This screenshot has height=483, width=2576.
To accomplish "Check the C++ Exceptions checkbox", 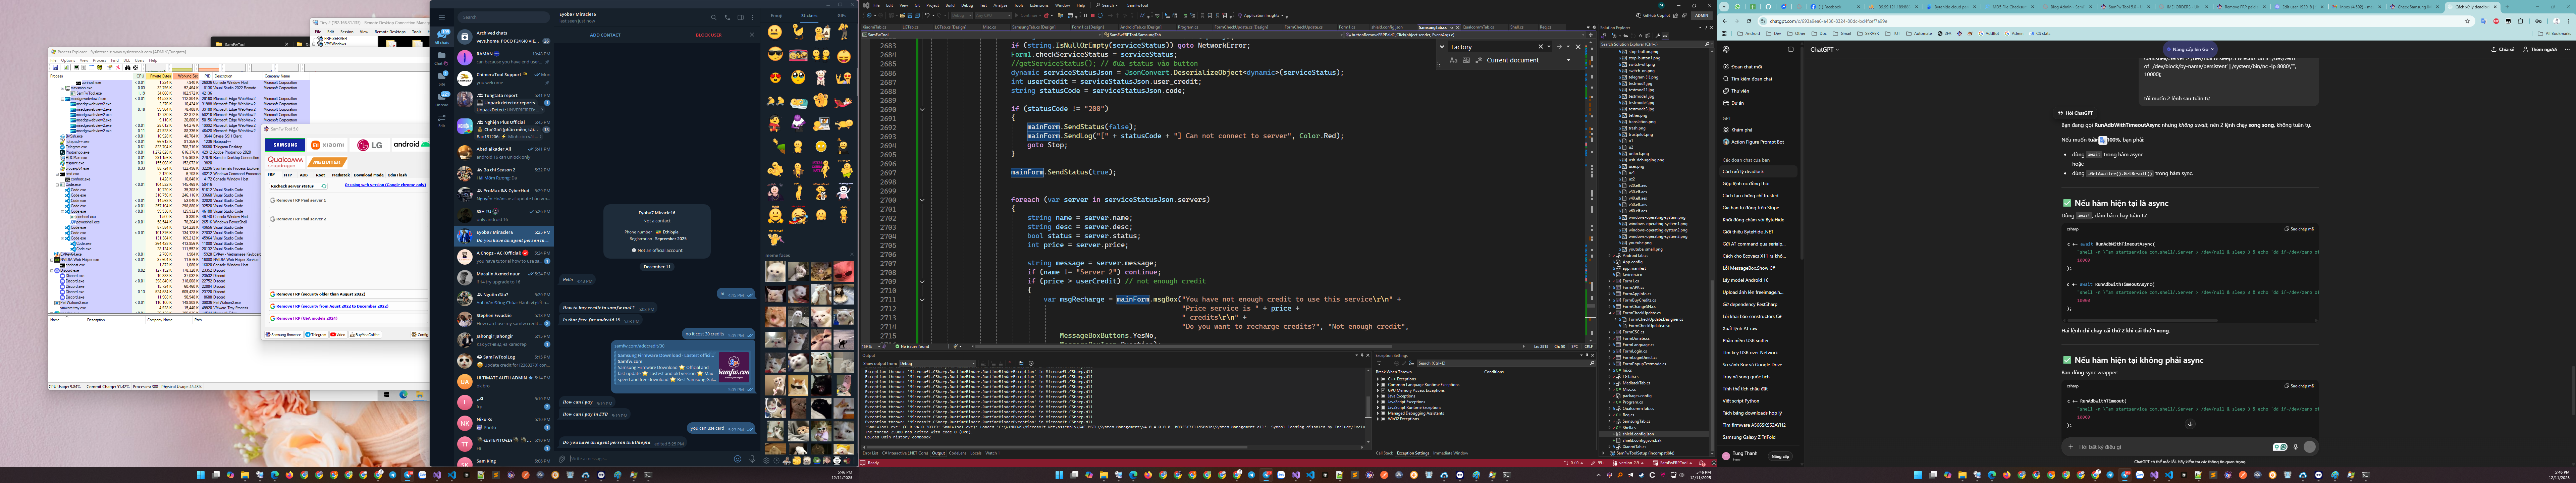I will click(1383, 379).
